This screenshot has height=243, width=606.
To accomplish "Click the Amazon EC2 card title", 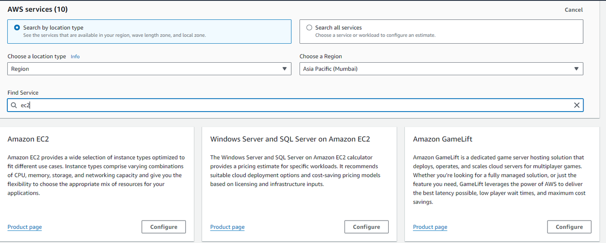I will (x=28, y=139).
